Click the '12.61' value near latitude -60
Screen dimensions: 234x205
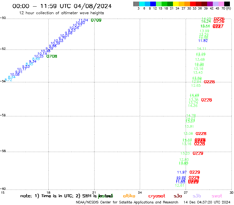(180, 185)
